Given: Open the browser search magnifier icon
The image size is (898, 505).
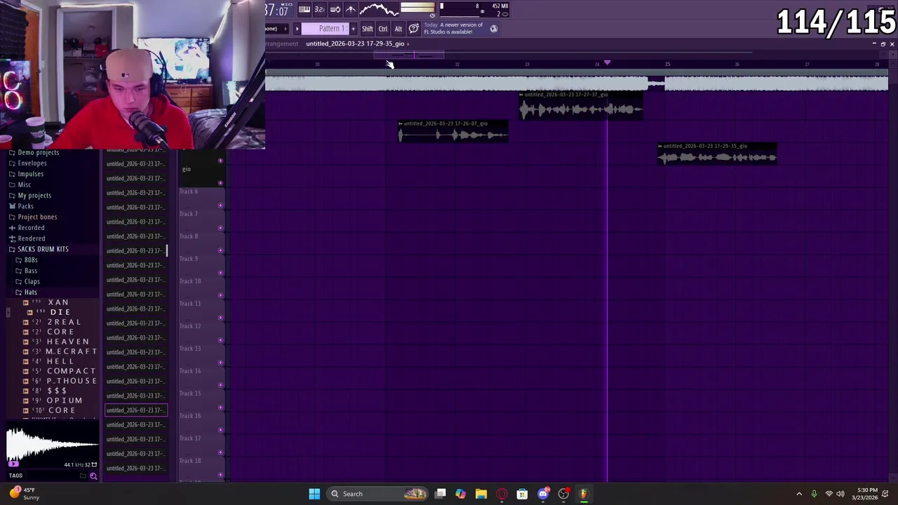Looking at the screenshot, I should point(93,476).
